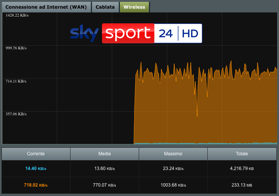This screenshot has width=279, height=196.
Task: Switch to the Cablata tab
Action: (105, 7)
